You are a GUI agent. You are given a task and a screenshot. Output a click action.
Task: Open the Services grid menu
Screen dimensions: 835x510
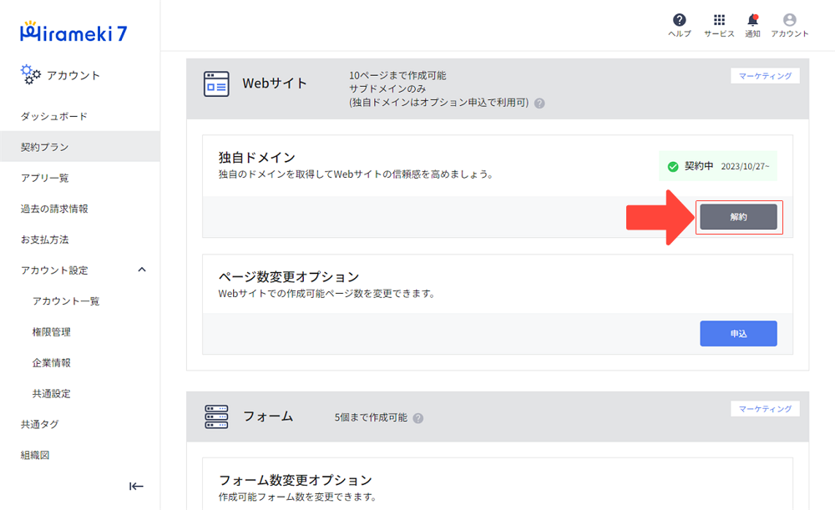(718, 21)
